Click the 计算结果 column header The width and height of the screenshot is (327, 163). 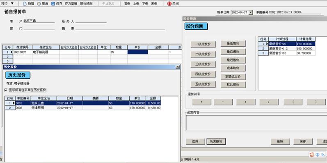click(306, 39)
